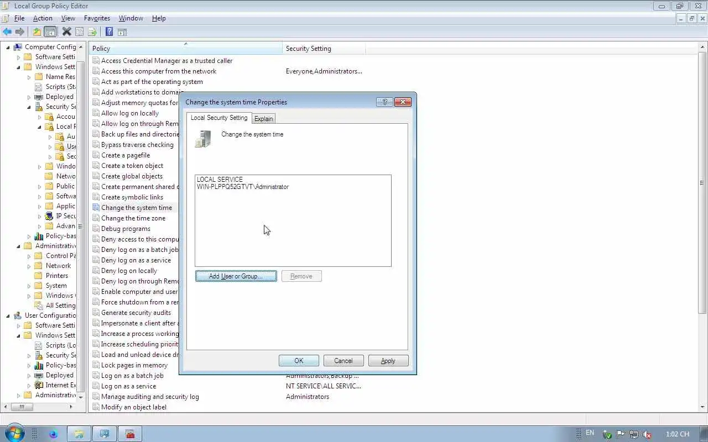Image resolution: width=708 pixels, height=442 pixels.
Task: Open the Action menu
Action: (43, 18)
